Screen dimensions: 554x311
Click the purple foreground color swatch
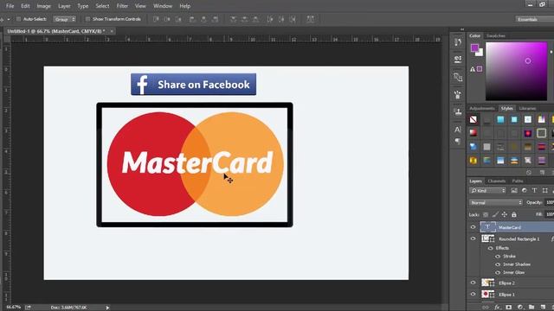(x=474, y=48)
